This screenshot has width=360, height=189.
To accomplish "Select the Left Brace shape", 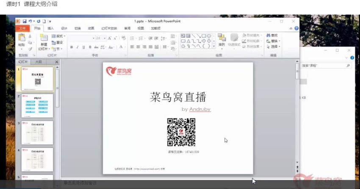I will [204, 46].
